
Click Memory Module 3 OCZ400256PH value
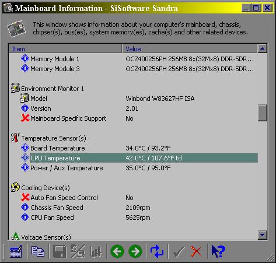(190, 69)
